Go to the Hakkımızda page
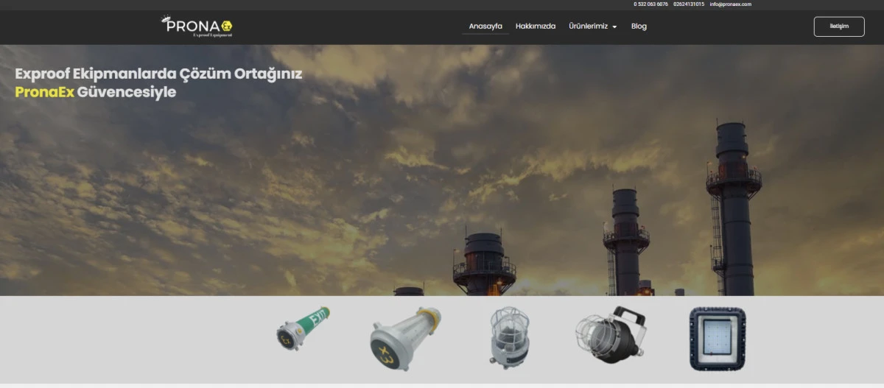This screenshot has width=884, height=388. pos(536,27)
